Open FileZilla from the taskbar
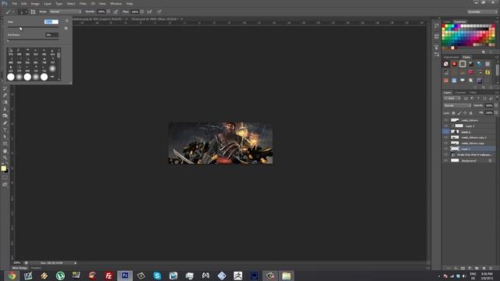The height and width of the screenshot is (281, 500). click(109, 276)
